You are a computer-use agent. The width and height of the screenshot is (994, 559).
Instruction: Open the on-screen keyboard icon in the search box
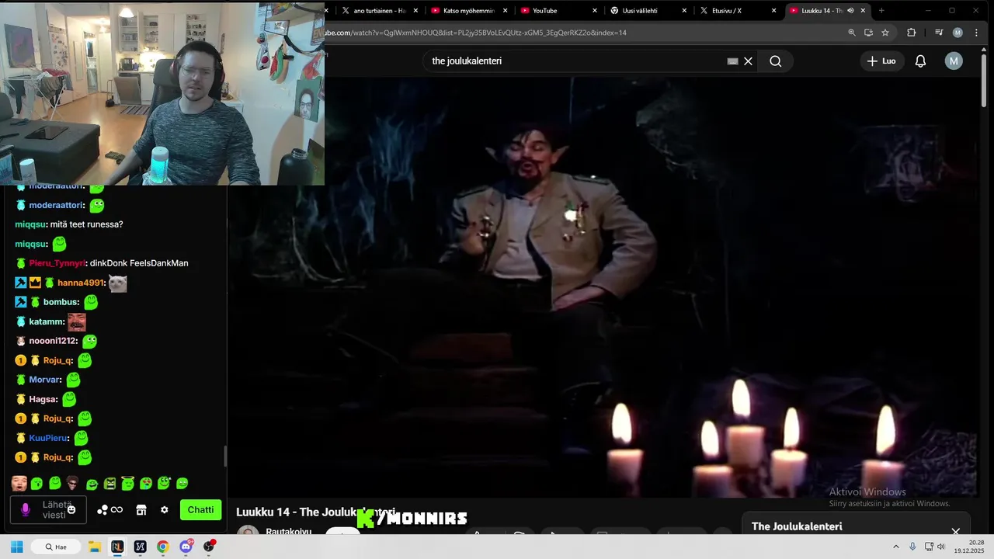[x=732, y=61]
